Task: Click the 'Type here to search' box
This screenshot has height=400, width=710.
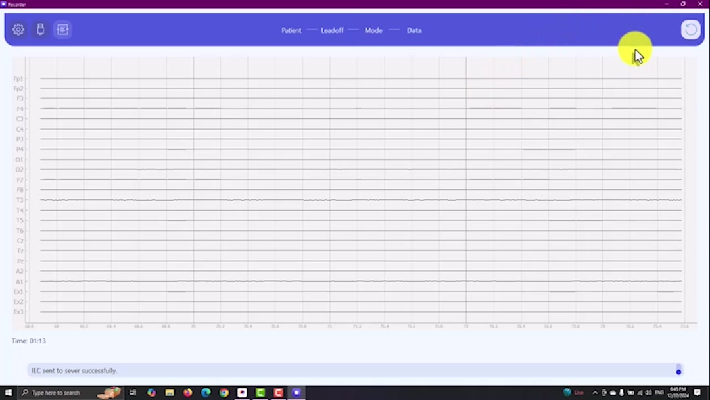Action: 70,393
